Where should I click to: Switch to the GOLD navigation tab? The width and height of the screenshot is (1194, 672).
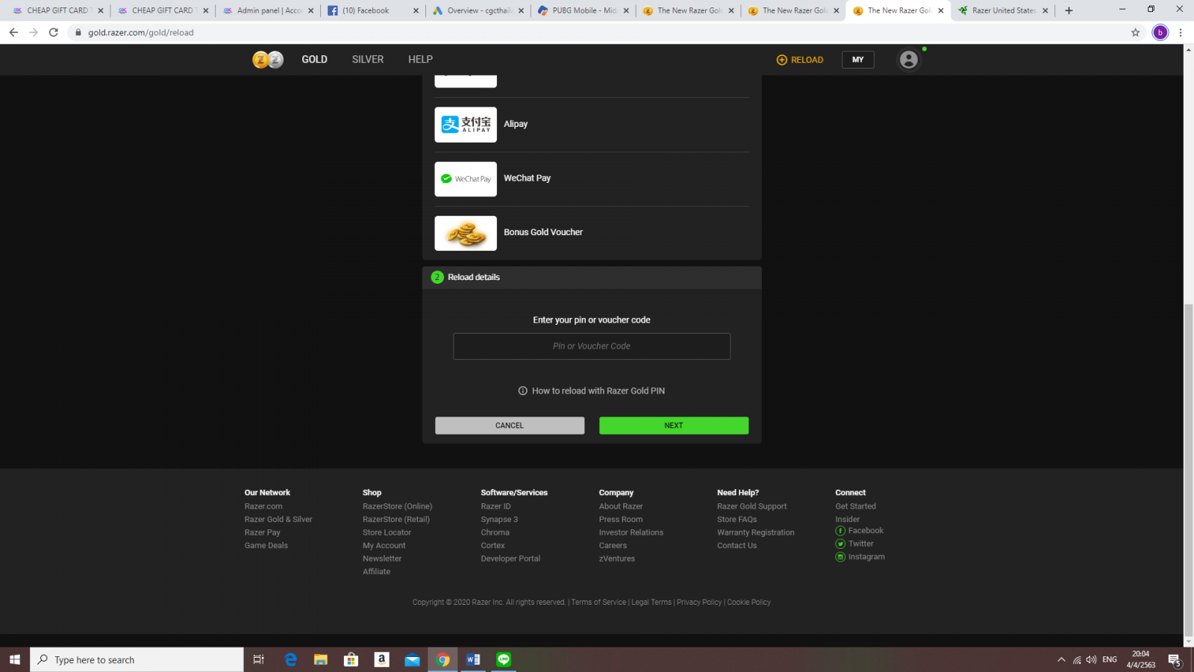314,60
